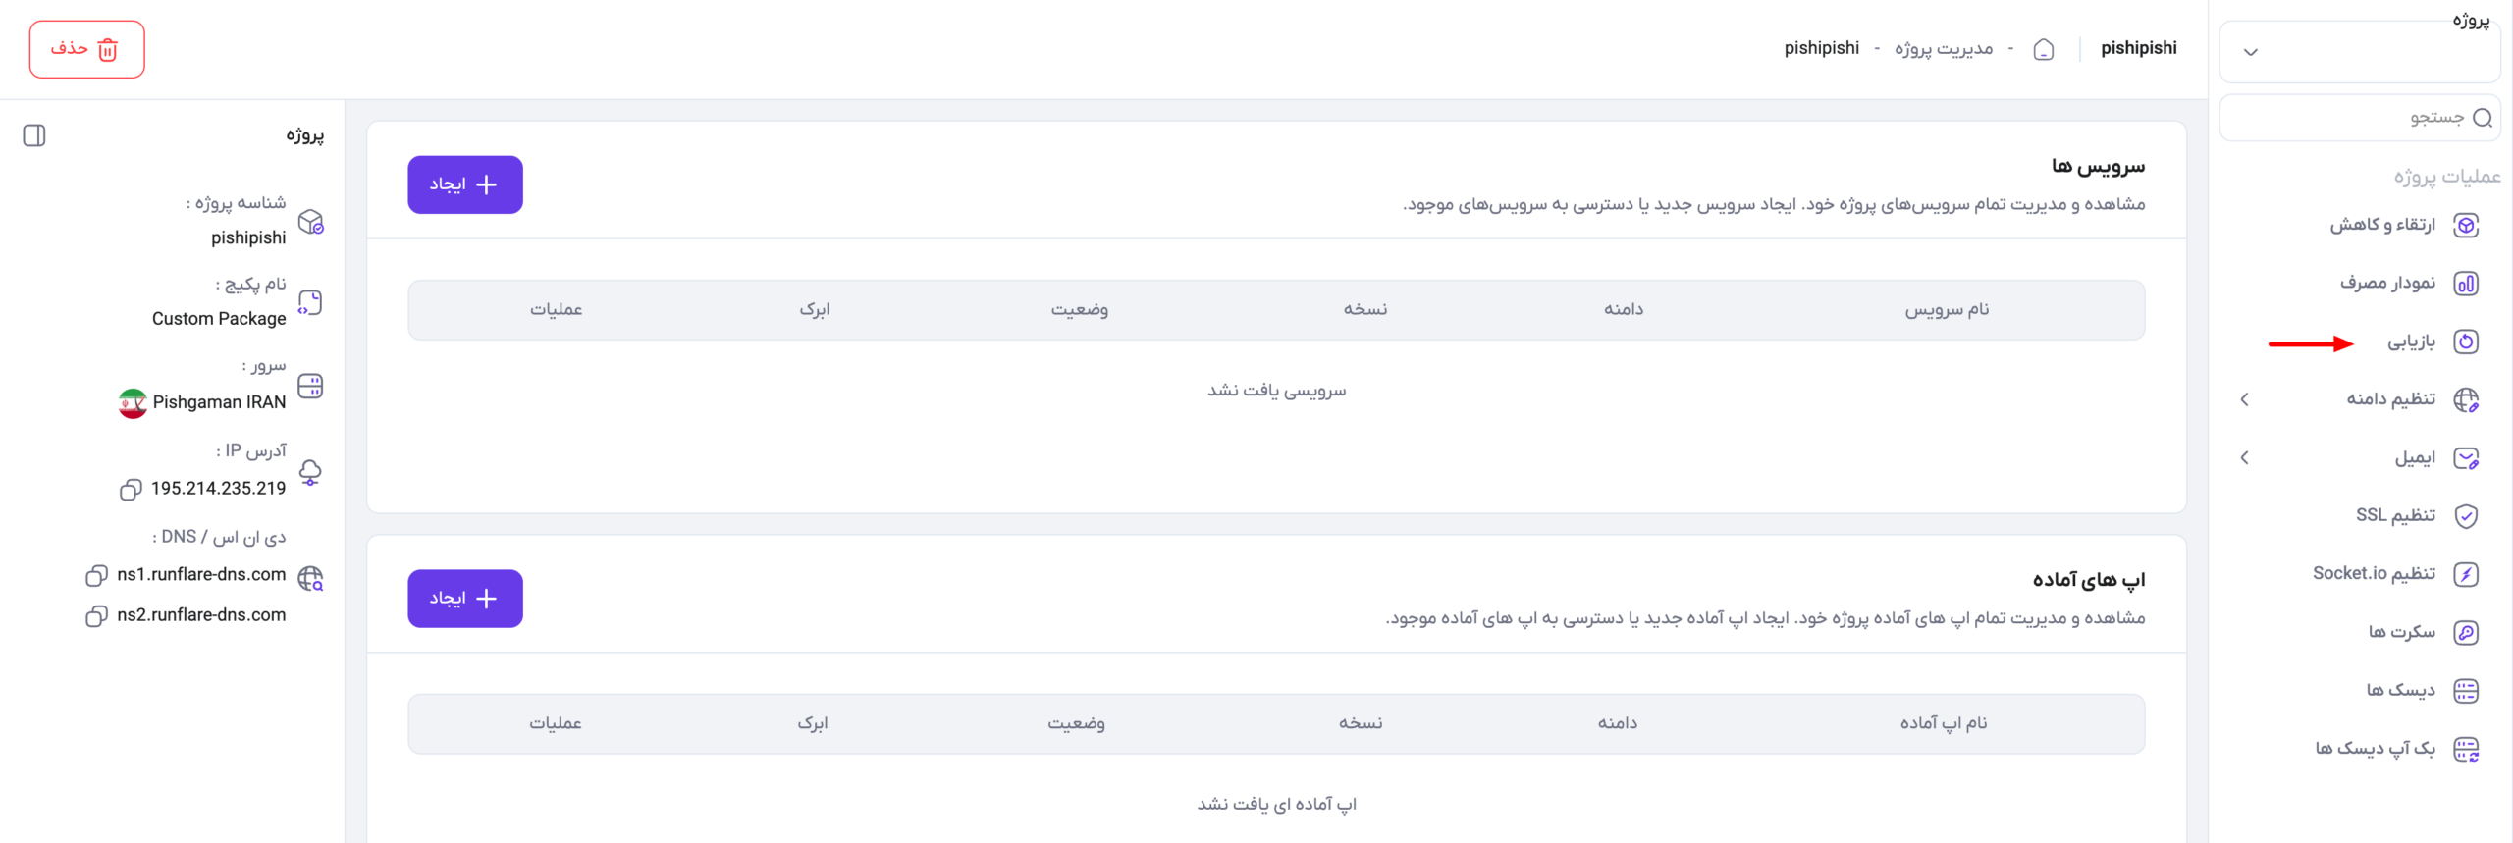Open دیسک ها menu item

[x=2401, y=691]
